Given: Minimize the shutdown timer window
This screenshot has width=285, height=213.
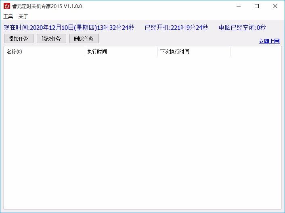Looking at the screenshot, I should tap(238, 6).
